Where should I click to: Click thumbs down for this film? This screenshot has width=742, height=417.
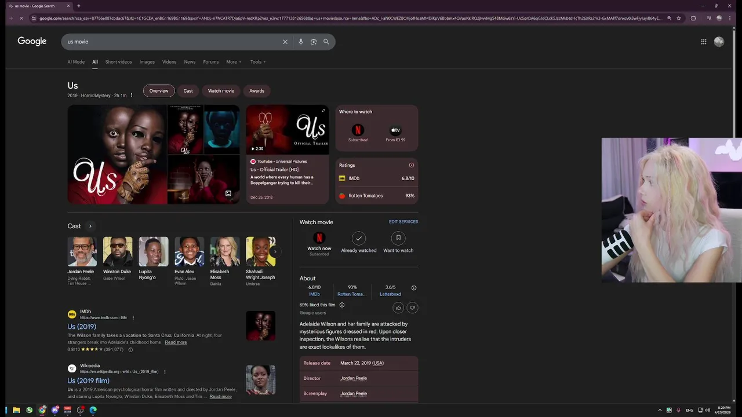pyautogui.click(x=412, y=308)
